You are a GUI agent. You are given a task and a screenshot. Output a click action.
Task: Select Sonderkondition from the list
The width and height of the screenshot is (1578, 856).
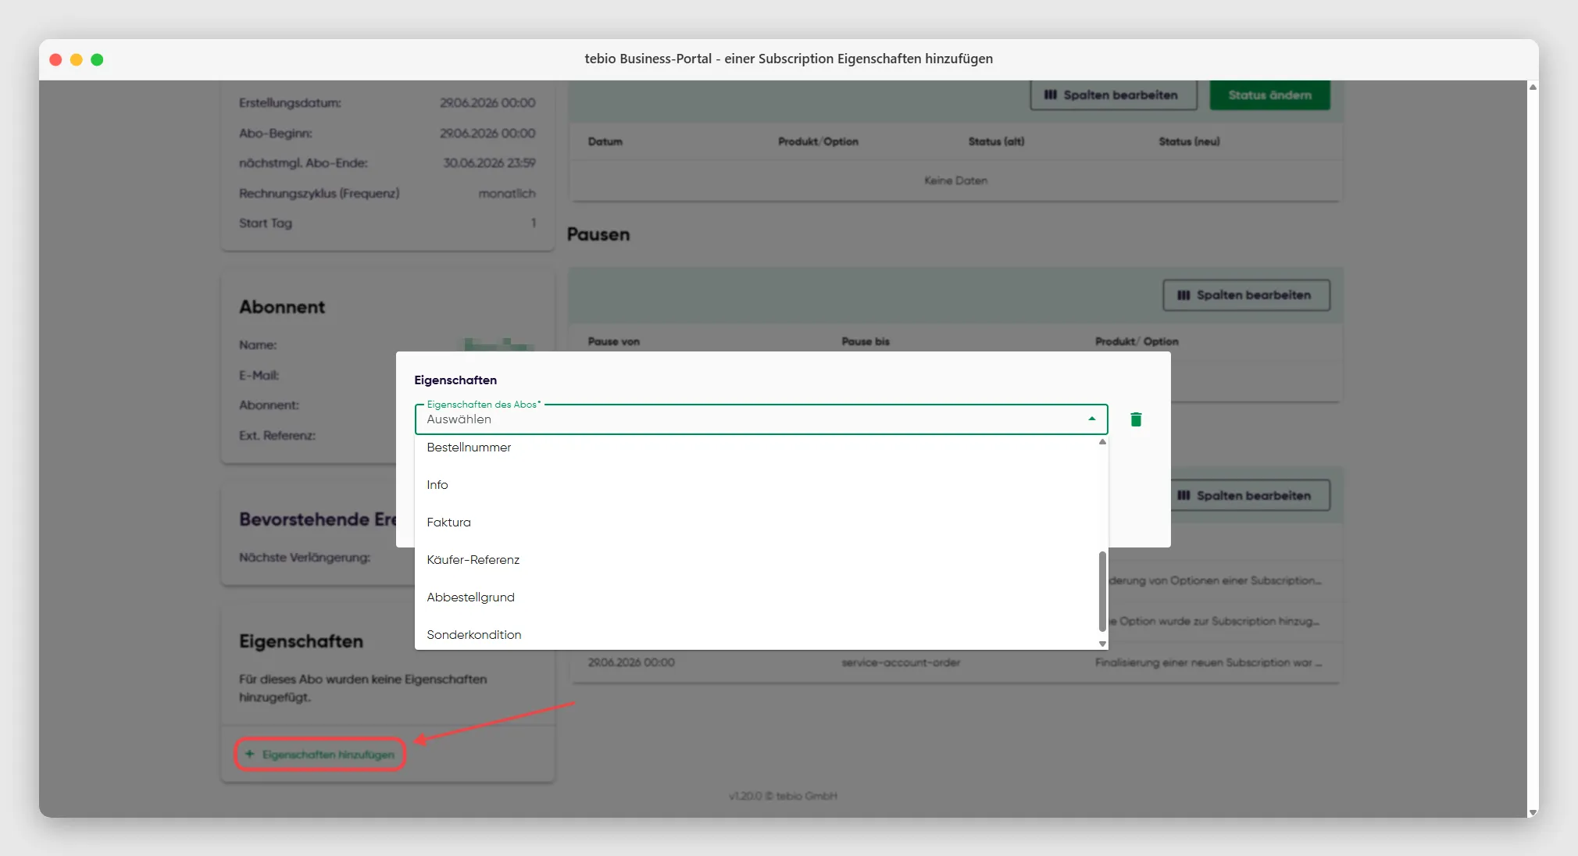tap(761, 635)
